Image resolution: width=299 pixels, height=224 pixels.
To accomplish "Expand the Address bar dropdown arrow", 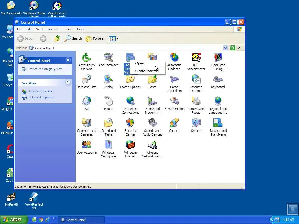I will (226, 48).
